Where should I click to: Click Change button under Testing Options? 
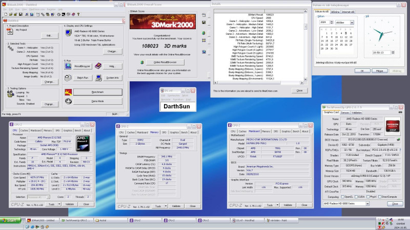(x=49, y=104)
